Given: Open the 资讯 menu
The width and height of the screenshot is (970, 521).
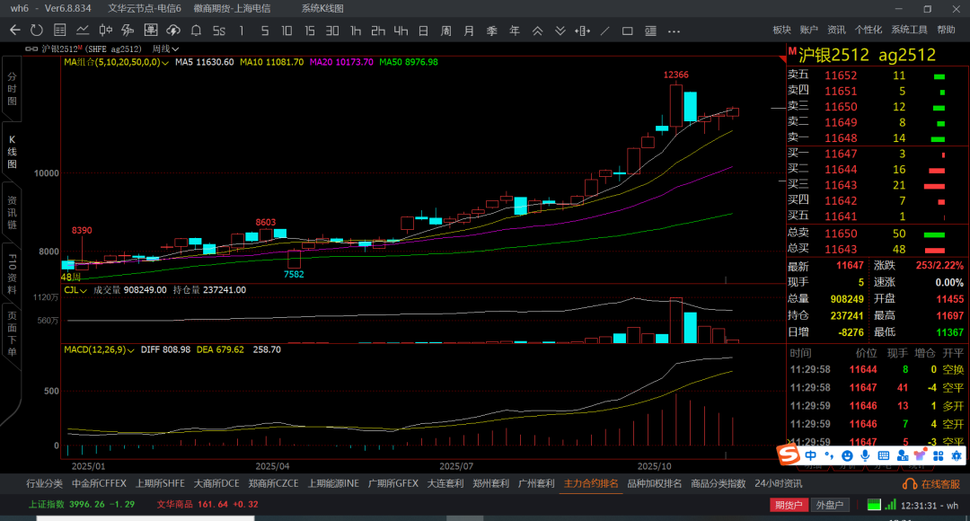Looking at the screenshot, I should click(836, 30).
